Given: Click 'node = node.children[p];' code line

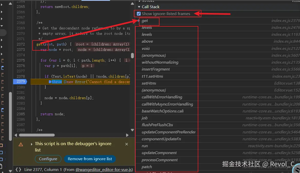Looking at the screenshot, I should point(69,98).
